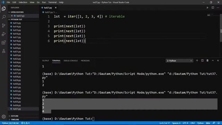Open tut17.py in the explorer
This screenshot has height=125, width=222.
(x=17, y=37)
